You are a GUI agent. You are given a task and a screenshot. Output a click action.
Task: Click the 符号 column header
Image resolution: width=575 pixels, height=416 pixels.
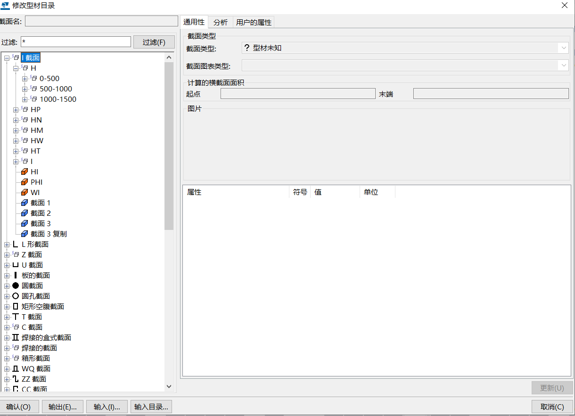pyautogui.click(x=300, y=192)
